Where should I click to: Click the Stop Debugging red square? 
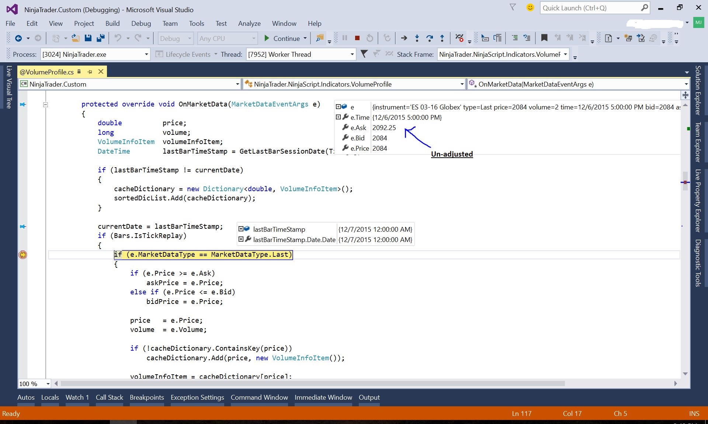pyautogui.click(x=357, y=38)
